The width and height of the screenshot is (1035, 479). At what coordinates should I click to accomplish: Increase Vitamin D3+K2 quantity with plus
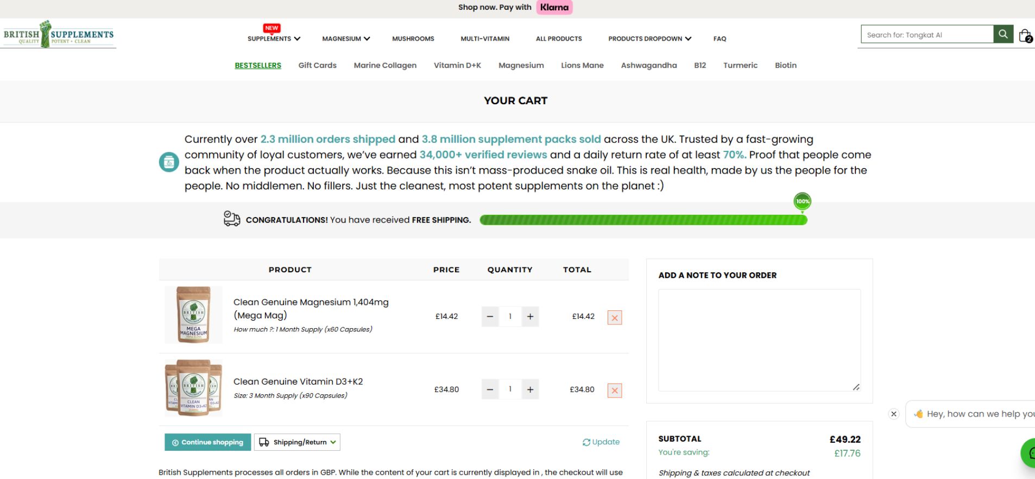click(x=530, y=389)
